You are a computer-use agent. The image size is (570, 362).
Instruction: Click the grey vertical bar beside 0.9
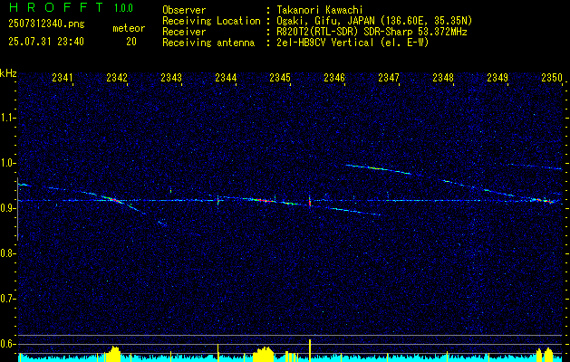click(x=18, y=209)
